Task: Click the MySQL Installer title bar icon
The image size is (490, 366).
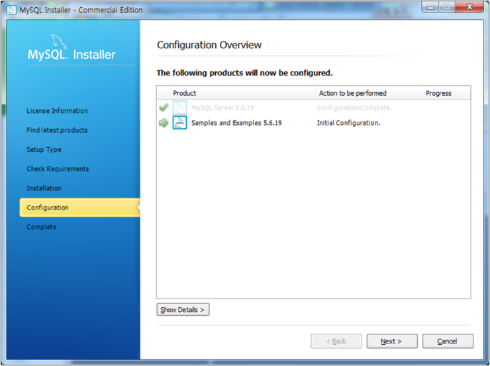Action: click(x=11, y=10)
